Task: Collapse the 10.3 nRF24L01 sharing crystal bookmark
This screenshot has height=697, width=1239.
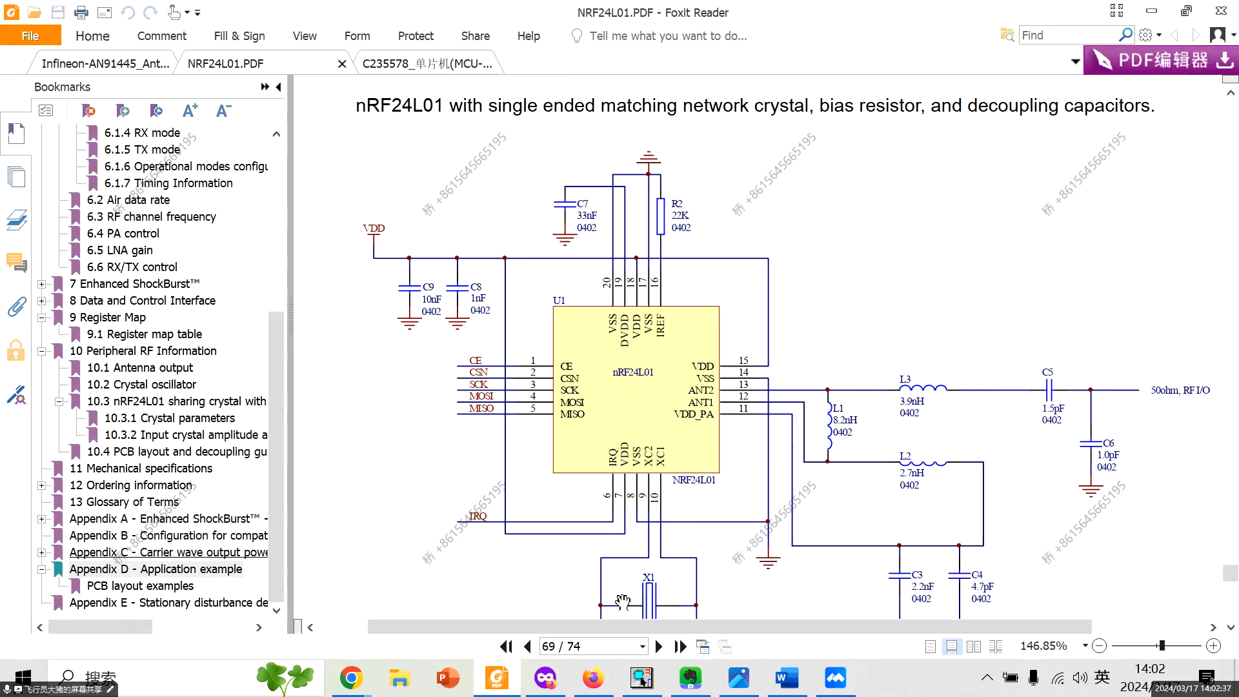Action: pos(59,401)
